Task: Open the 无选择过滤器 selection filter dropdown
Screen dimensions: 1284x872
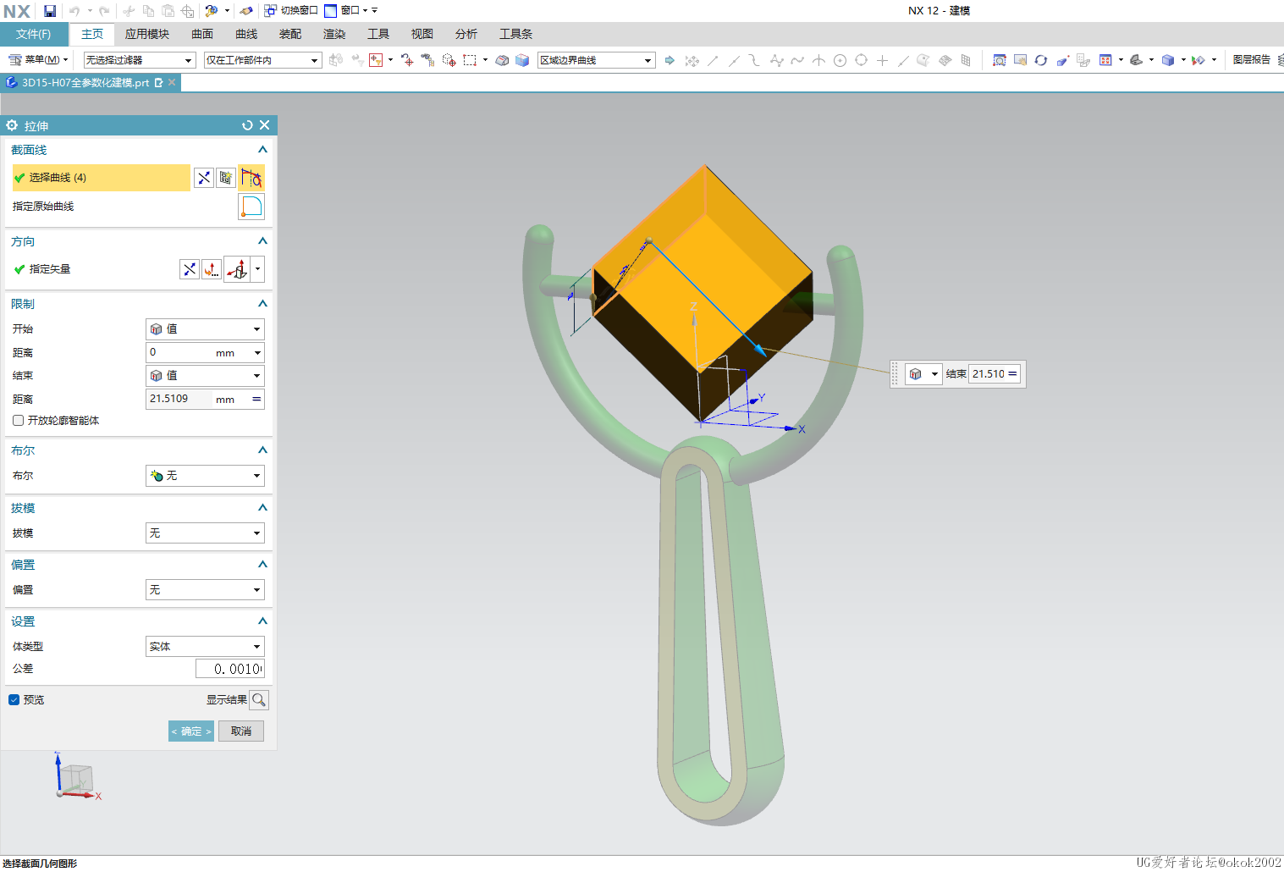Action: 140,60
